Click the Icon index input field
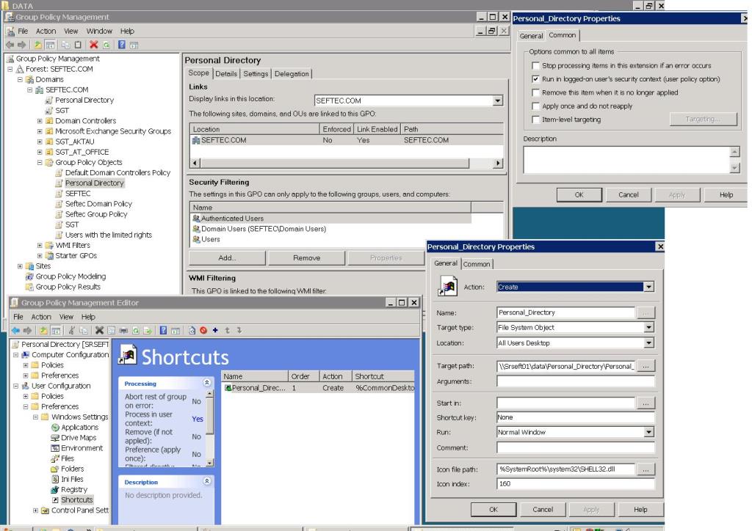This screenshot has height=531, width=752. point(576,483)
